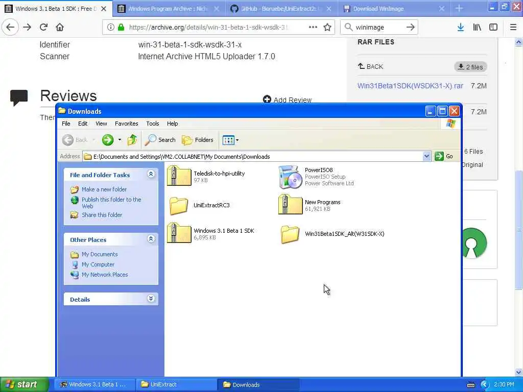Switch to Windows Program Archive tab

coord(169,9)
